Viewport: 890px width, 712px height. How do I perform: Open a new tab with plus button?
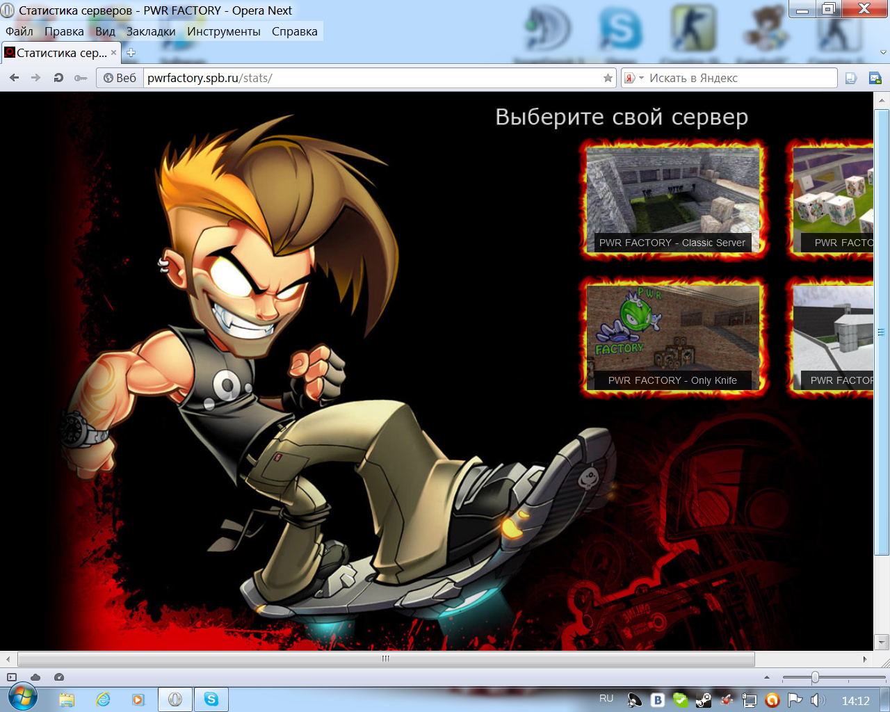(131, 53)
